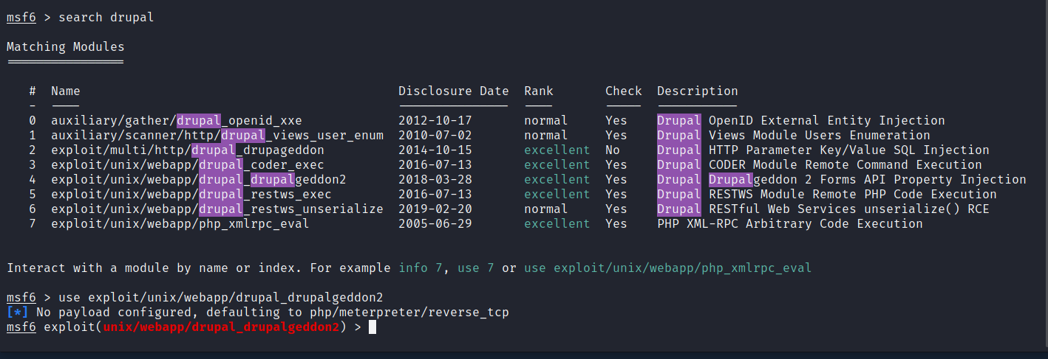Click the 'Name' column header
Image resolution: width=1048 pixels, height=359 pixels.
(x=65, y=91)
